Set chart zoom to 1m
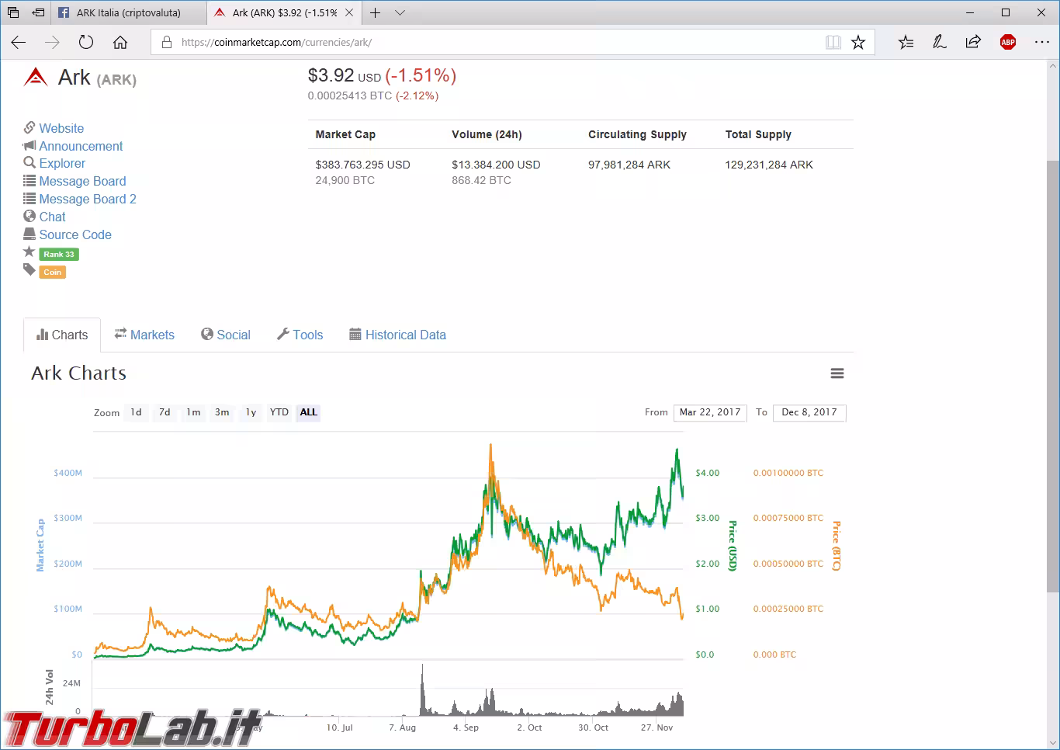The width and height of the screenshot is (1060, 750). pyautogui.click(x=193, y=412)
